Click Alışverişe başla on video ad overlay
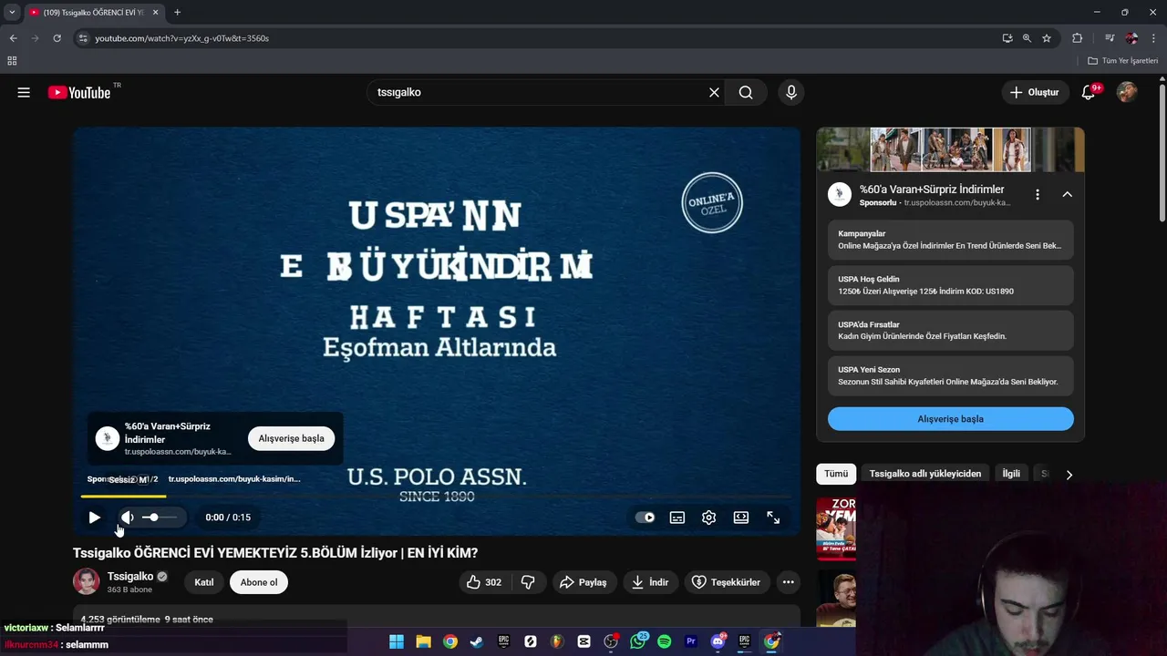The height and width of the screenshot is (656, 1167). 291,438
